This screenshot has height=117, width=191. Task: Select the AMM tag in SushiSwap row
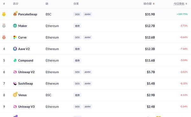[88, 84]
